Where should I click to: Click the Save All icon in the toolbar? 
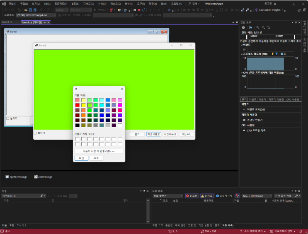coord(35,10)
